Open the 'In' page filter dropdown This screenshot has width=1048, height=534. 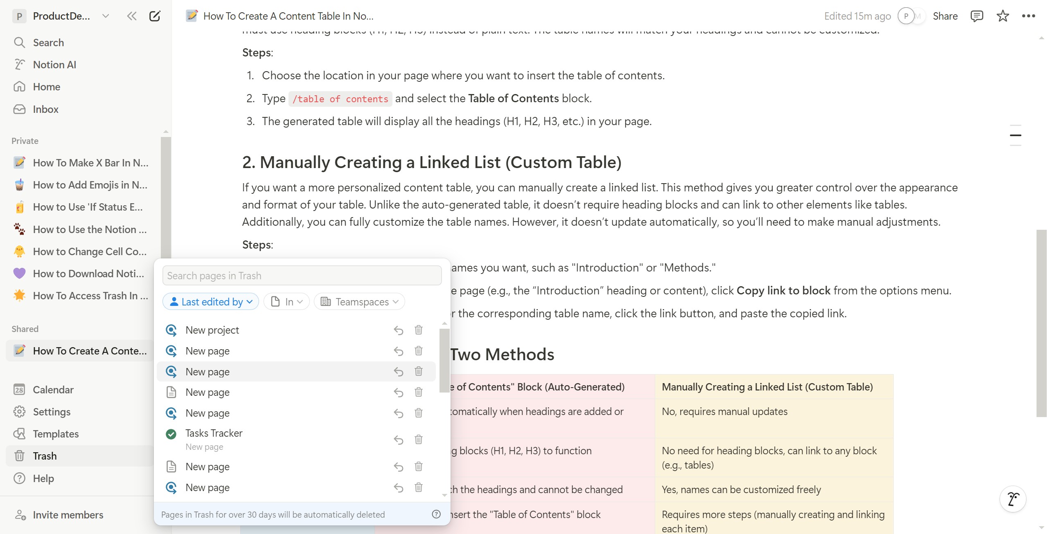pyautogui.click(x=286, y=302)
